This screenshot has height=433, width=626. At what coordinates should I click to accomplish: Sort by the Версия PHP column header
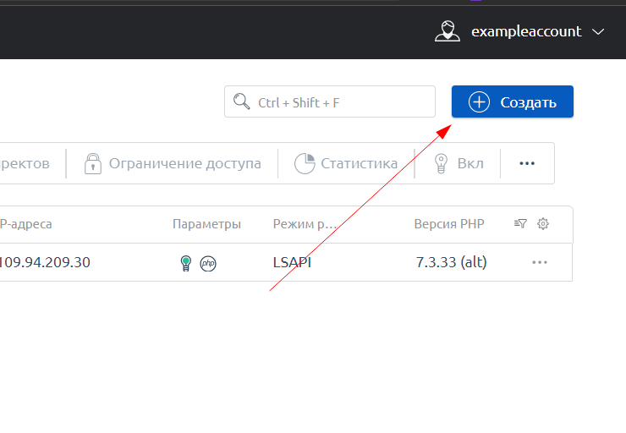tap(448, 224)
